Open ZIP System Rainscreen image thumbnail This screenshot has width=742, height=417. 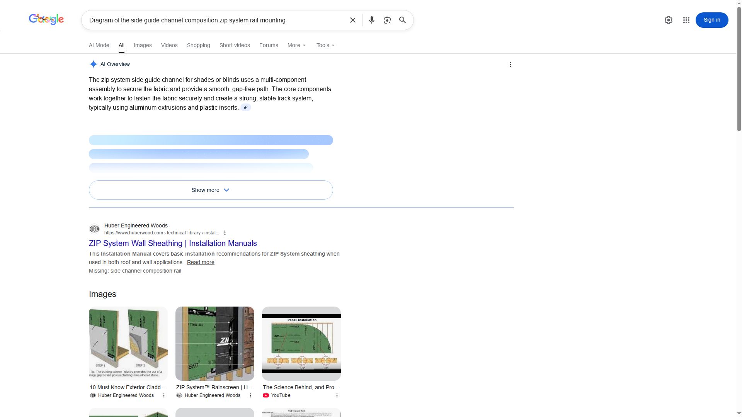[214, 343]
